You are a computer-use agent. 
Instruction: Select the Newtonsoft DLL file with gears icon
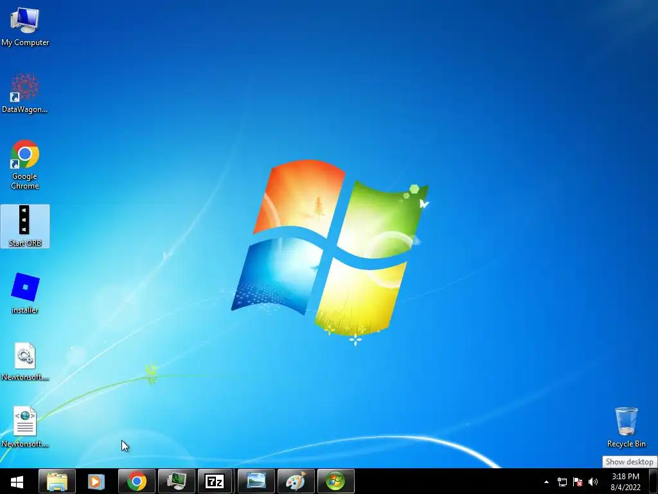click(x=25, y=361)
